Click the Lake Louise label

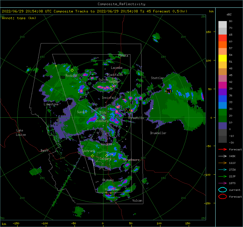click(x=21, y=133)
